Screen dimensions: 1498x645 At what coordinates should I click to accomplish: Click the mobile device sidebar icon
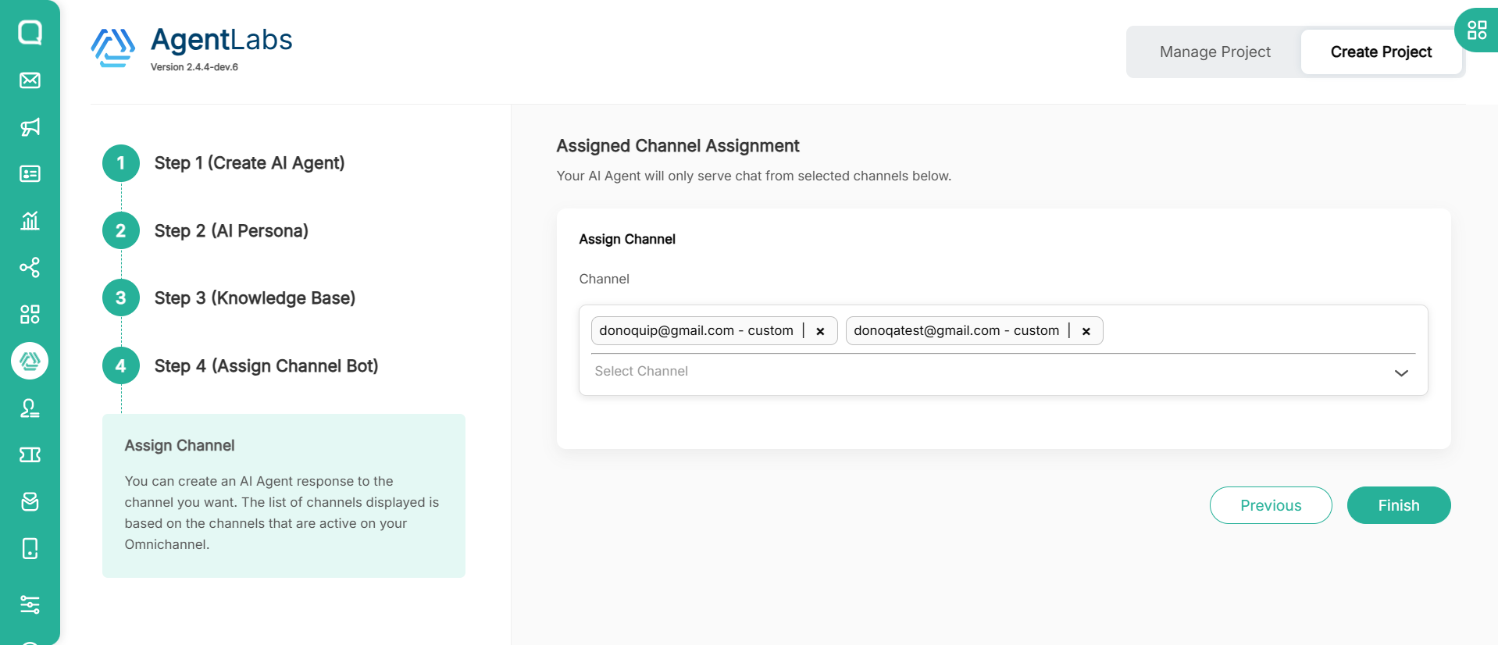30,549
